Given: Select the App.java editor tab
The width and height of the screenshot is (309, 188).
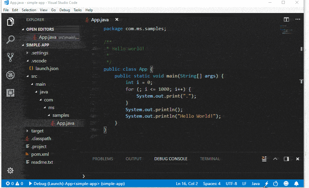Looking at the screenshot, I should coord(100,20).
